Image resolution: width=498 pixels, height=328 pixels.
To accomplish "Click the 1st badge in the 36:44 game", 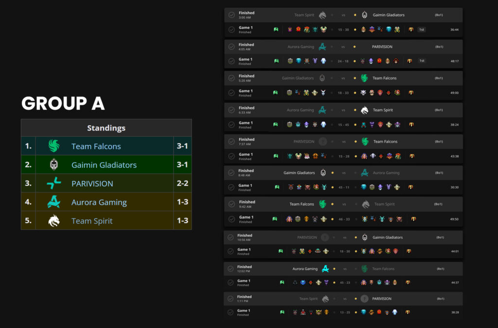I will coord(422,30).
